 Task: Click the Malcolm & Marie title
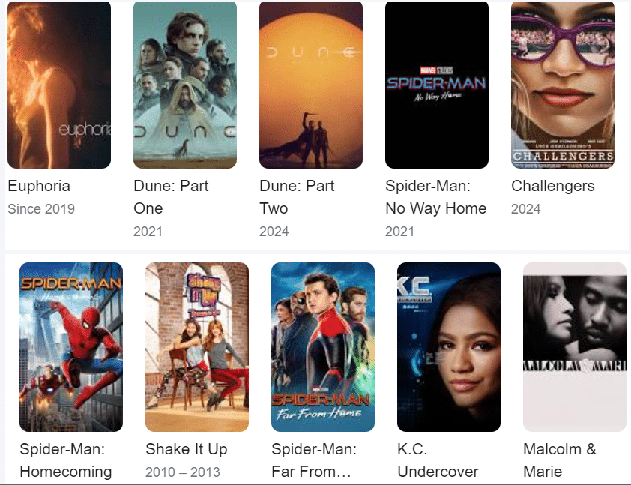(559, 460)
